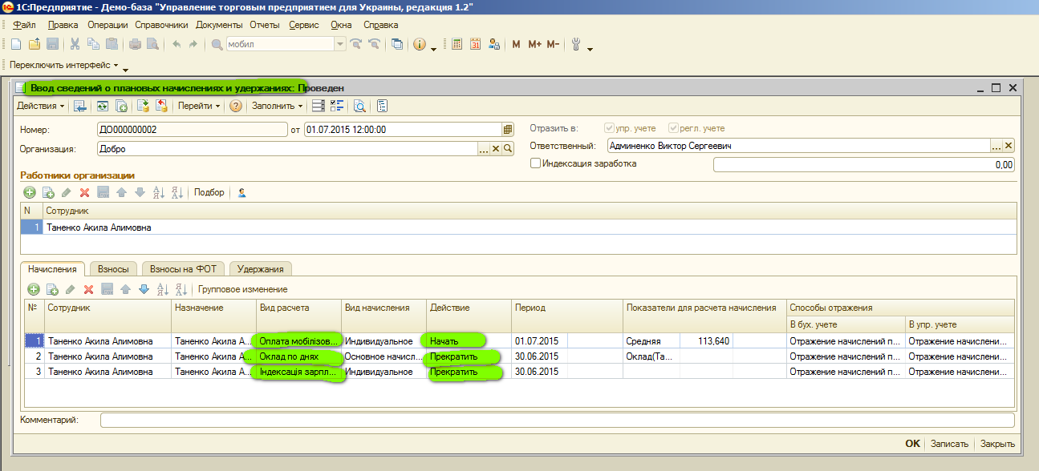Click the refresh icon in the document toolbar
This screenshot has width=1039, height=471.
click(103, 105)
